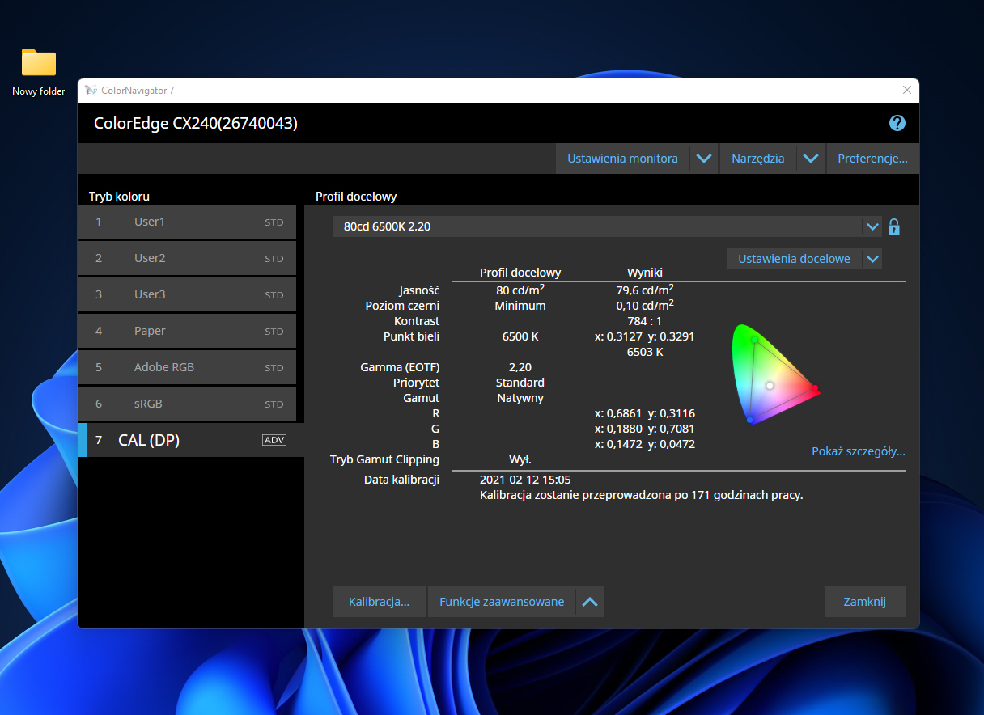Open the Narzędzia menu
Viewport: 984px width, 715px height.
[x=757, y=159]
